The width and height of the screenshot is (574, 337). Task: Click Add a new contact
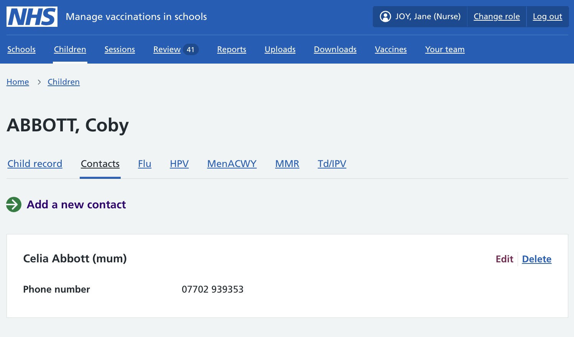(76, 204)
